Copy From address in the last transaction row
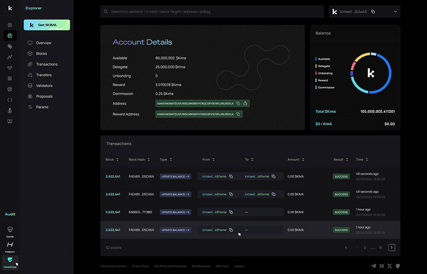The image size is (427, 274). coord(231,230)
